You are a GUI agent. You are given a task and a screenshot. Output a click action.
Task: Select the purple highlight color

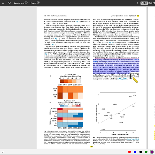pyautogui.click(x=152, y=152)
